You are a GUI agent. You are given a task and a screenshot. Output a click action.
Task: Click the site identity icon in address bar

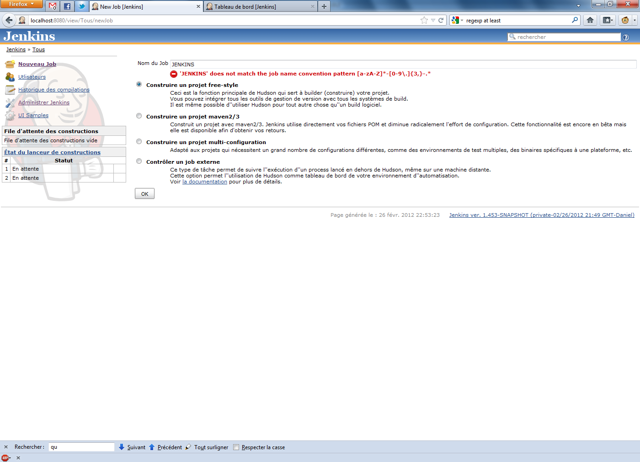(x=22, y=20)
